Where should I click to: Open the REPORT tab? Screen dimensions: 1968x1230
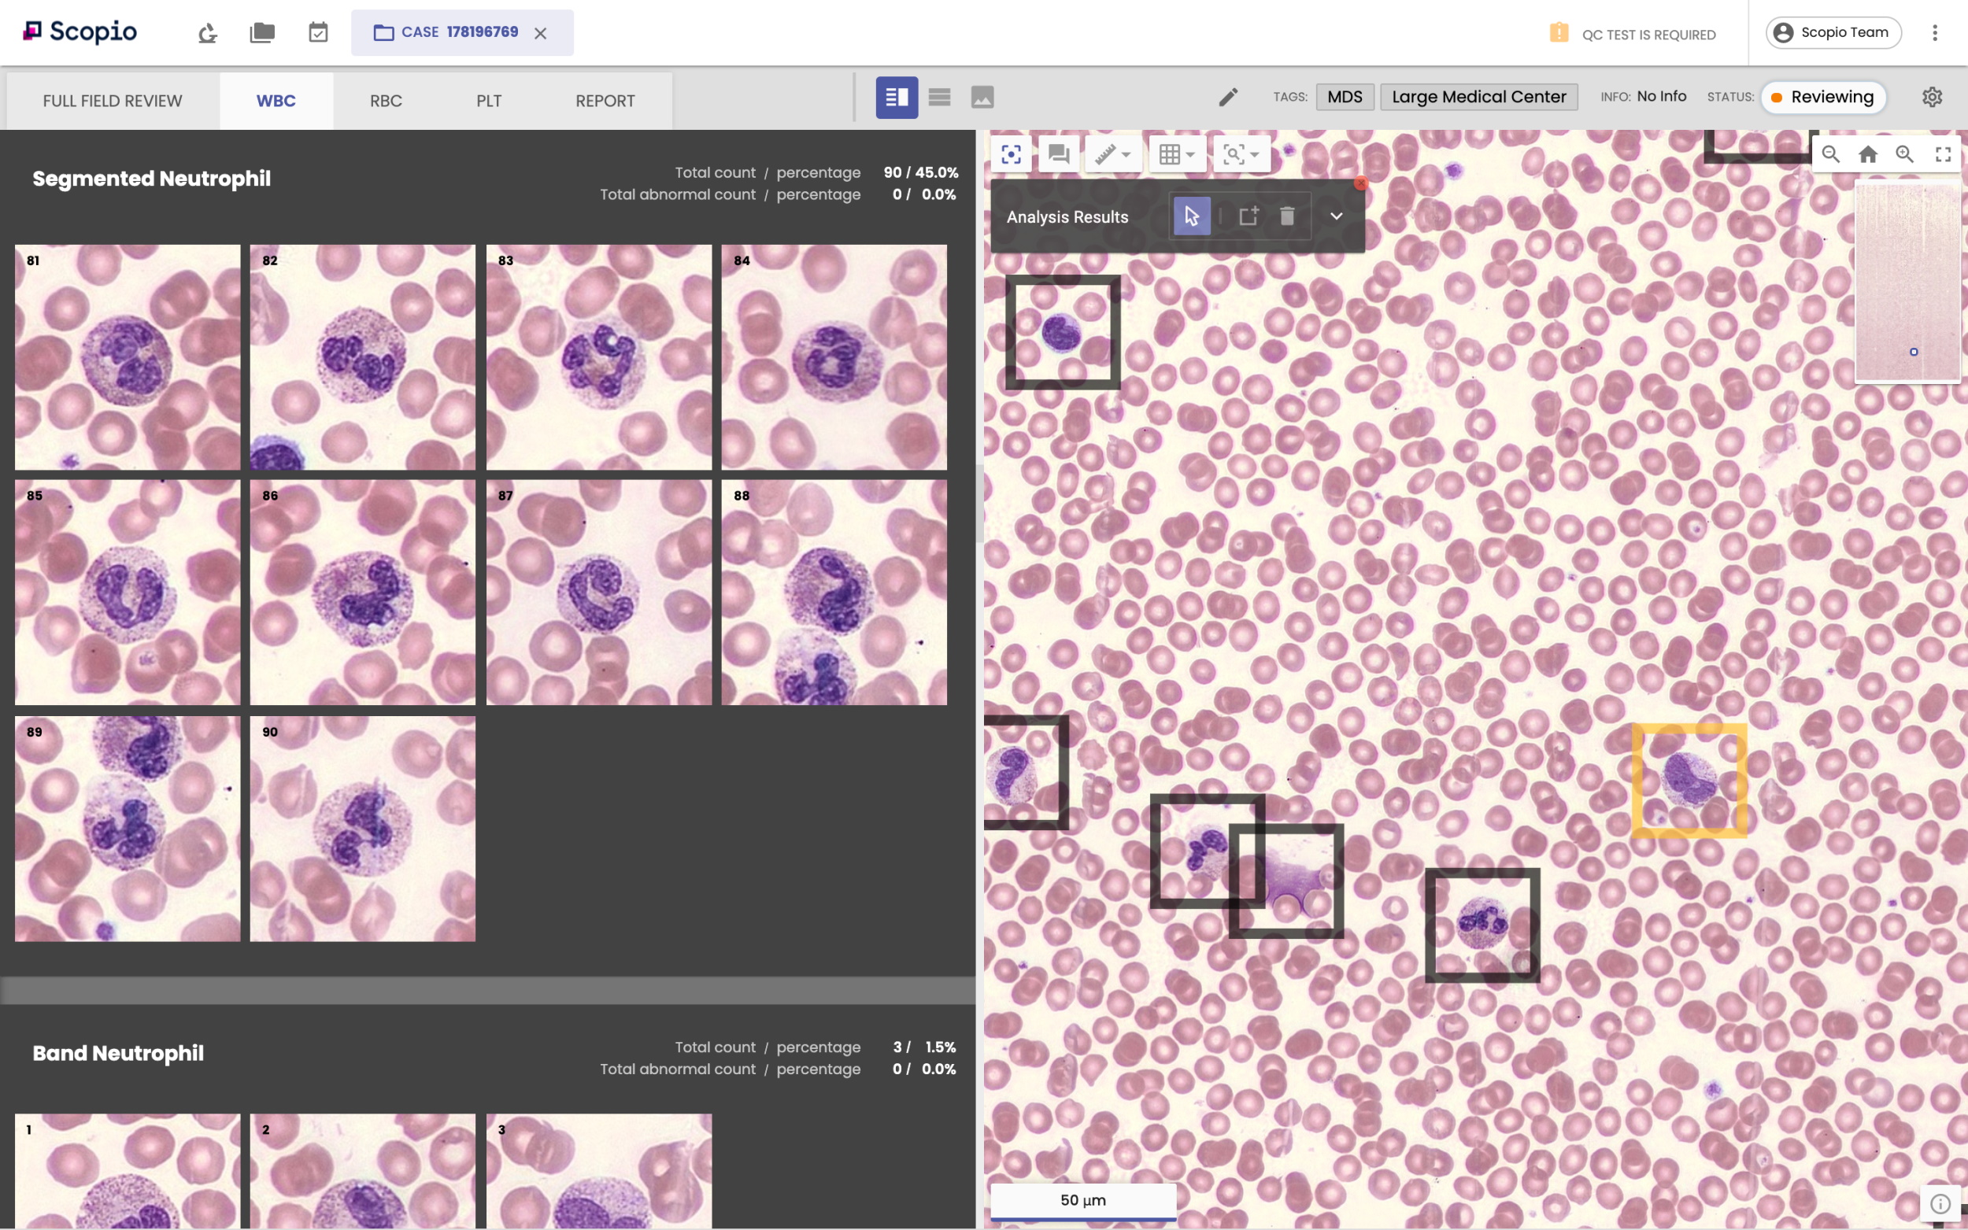(x=605, y=101)
